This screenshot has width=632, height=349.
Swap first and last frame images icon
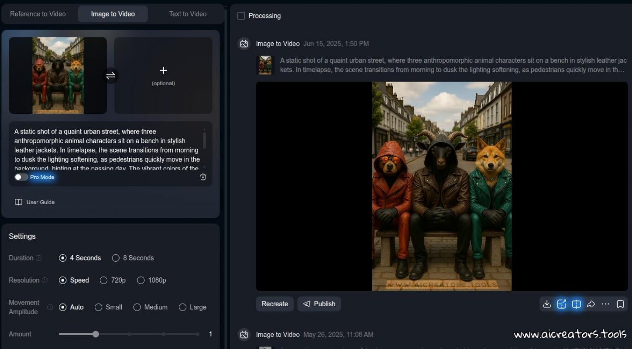[x=110, y=76]
